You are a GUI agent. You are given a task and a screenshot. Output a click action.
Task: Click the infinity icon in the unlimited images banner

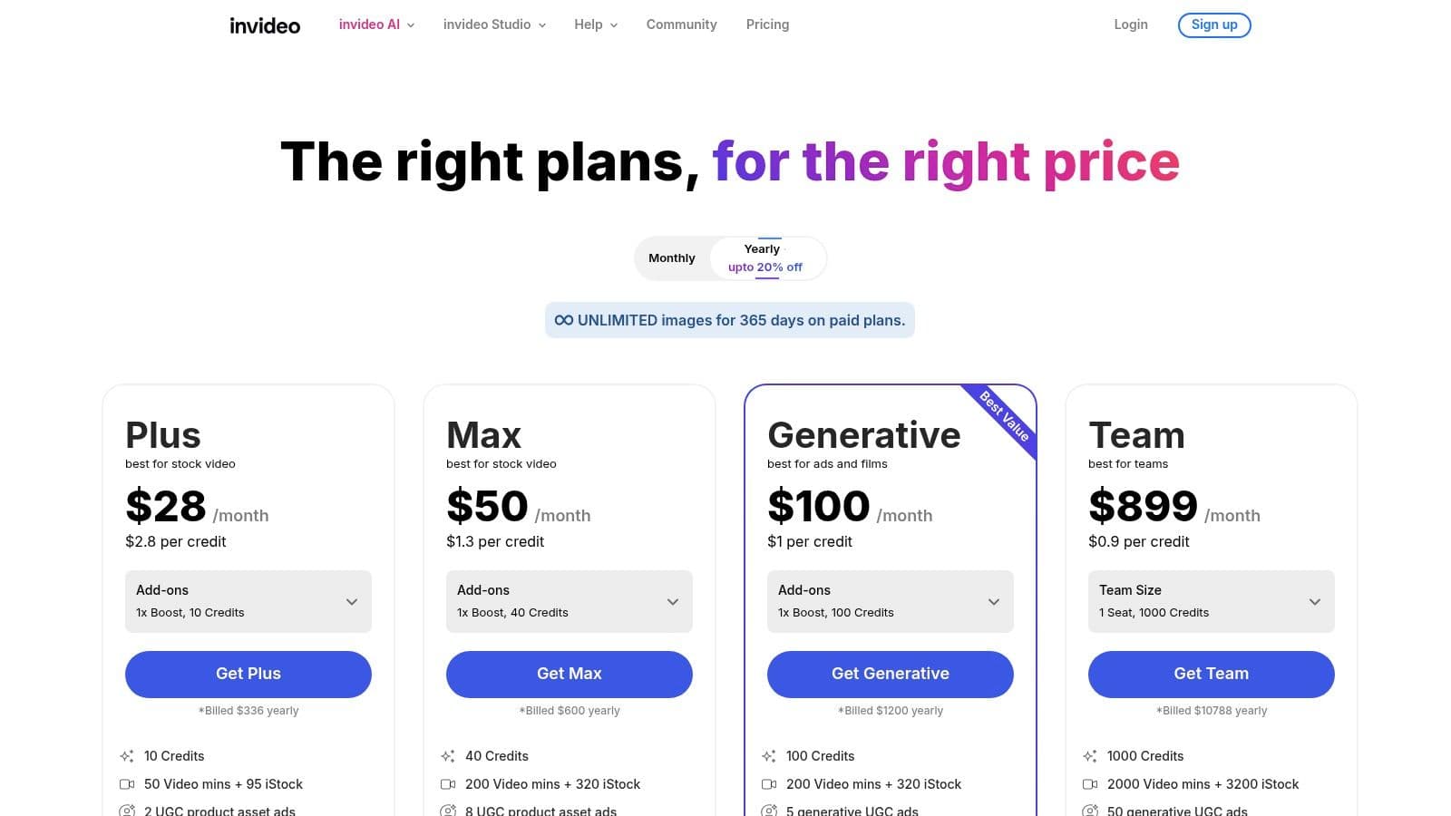pyautogui.click(x=563, y=320)
